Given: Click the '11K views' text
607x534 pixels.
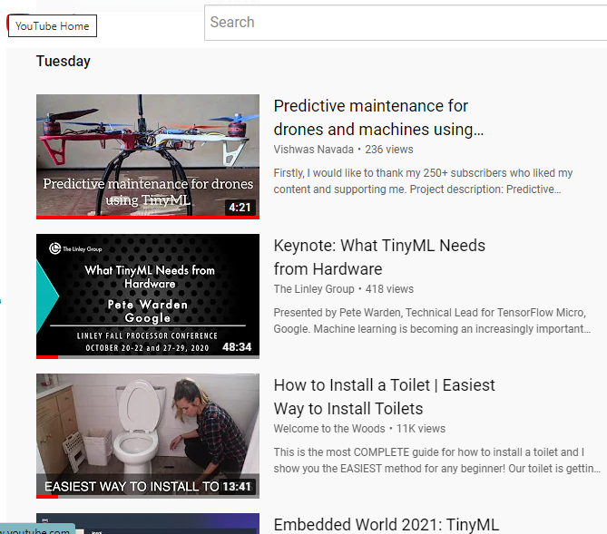Looking at the screenshot, I should [x=421, y=429].
